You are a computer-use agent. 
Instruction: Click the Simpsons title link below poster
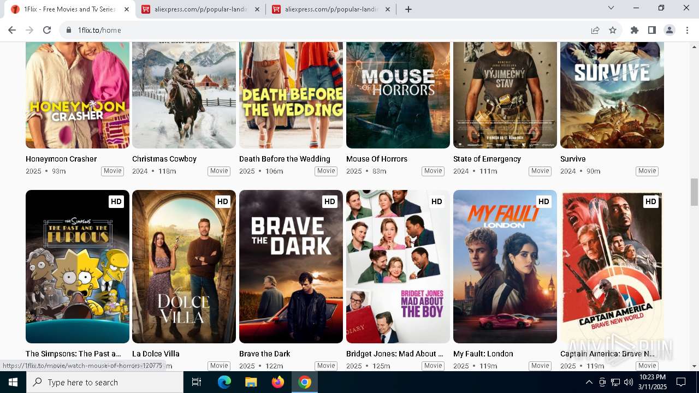click(73, 354)
